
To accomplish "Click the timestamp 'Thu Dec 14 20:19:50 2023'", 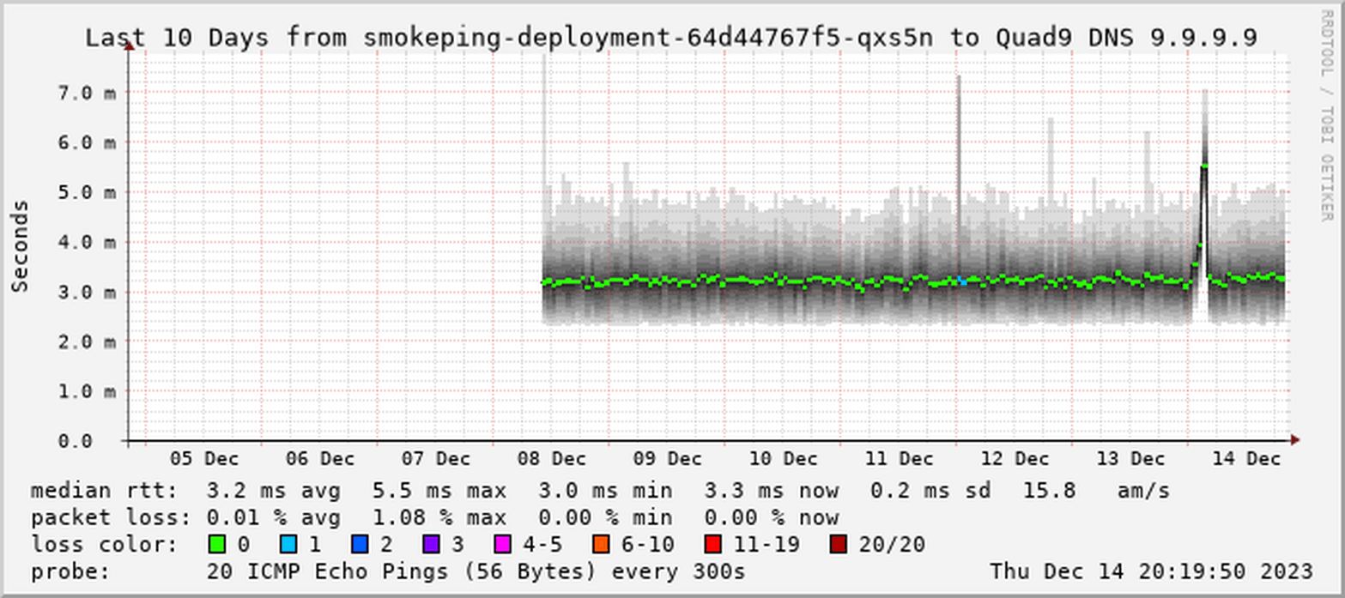I will tap(1151, 571).
